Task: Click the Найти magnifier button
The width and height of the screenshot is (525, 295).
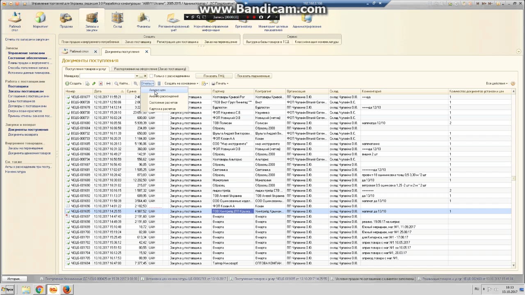Action: [122, 84]
